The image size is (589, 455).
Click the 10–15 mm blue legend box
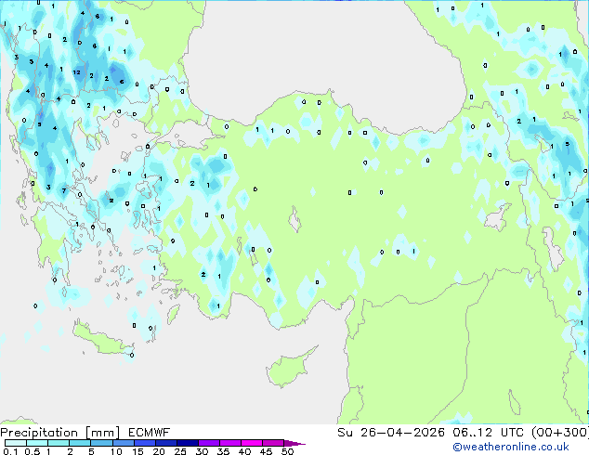coord(123,443)
